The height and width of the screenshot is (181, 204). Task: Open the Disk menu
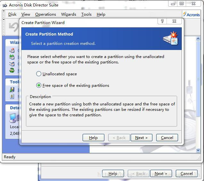(x=12, y=14)
